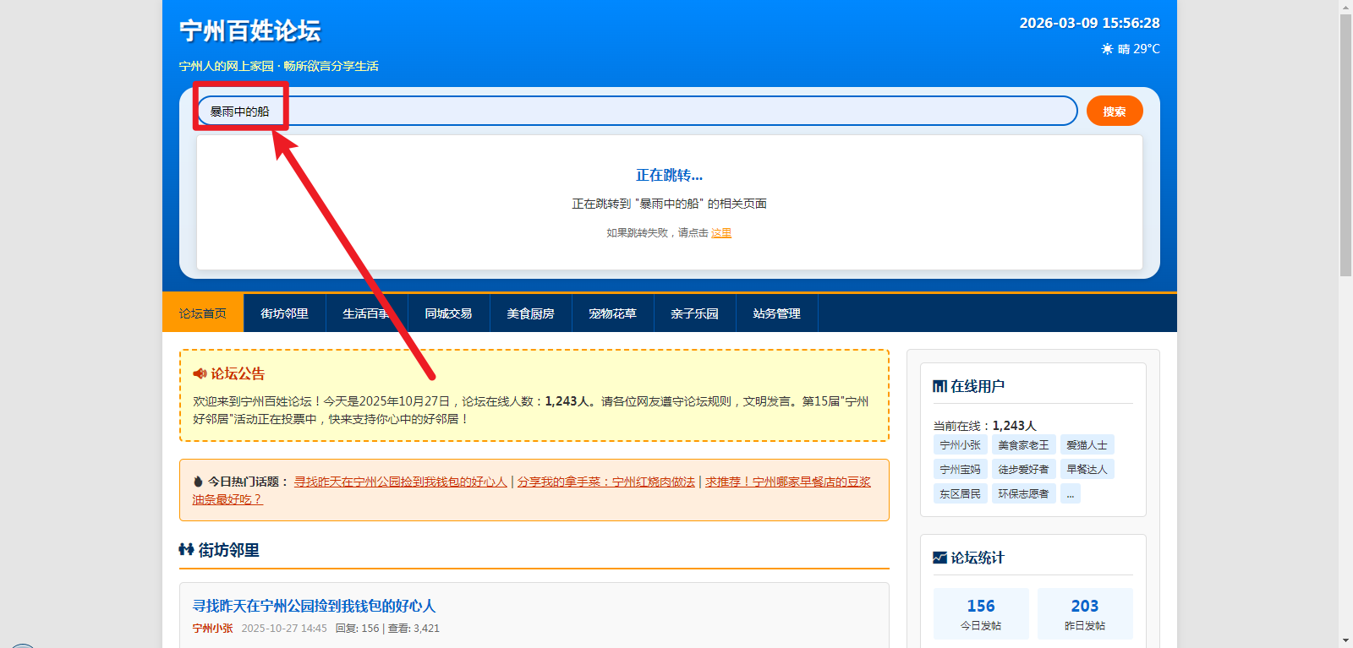
Task: Click the 回复: 156 | 查看: 3,421 post stats
Action: (387, 629)
